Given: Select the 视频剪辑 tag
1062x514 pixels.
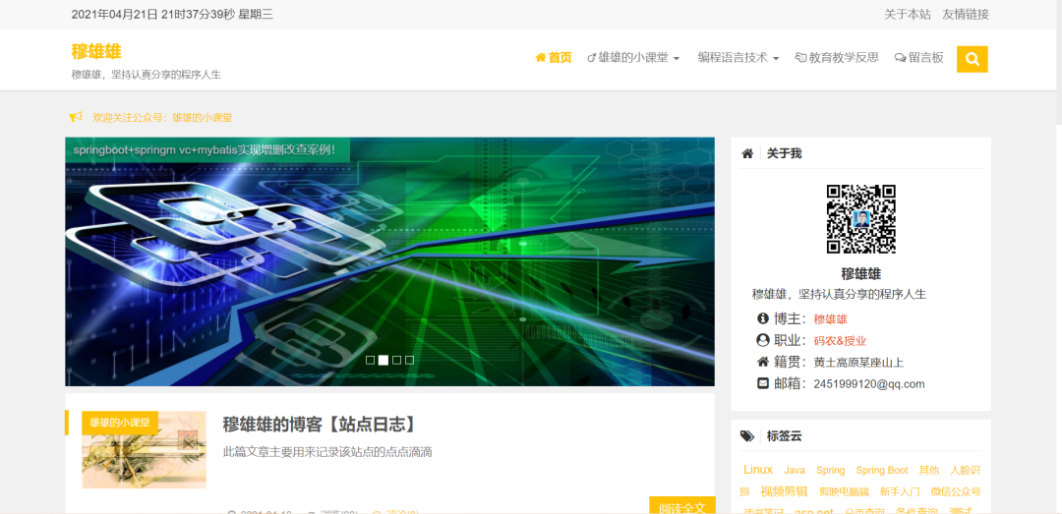Looking at the screenshot, I should tap(784, 491).
